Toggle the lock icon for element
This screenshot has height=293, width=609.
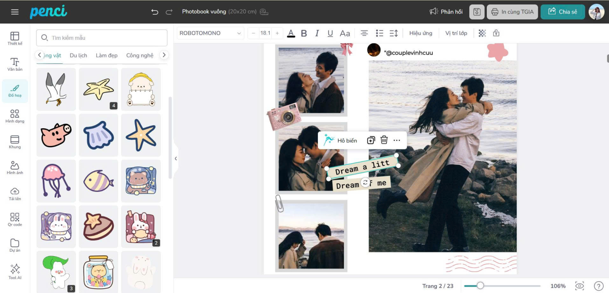coord(496,33)
